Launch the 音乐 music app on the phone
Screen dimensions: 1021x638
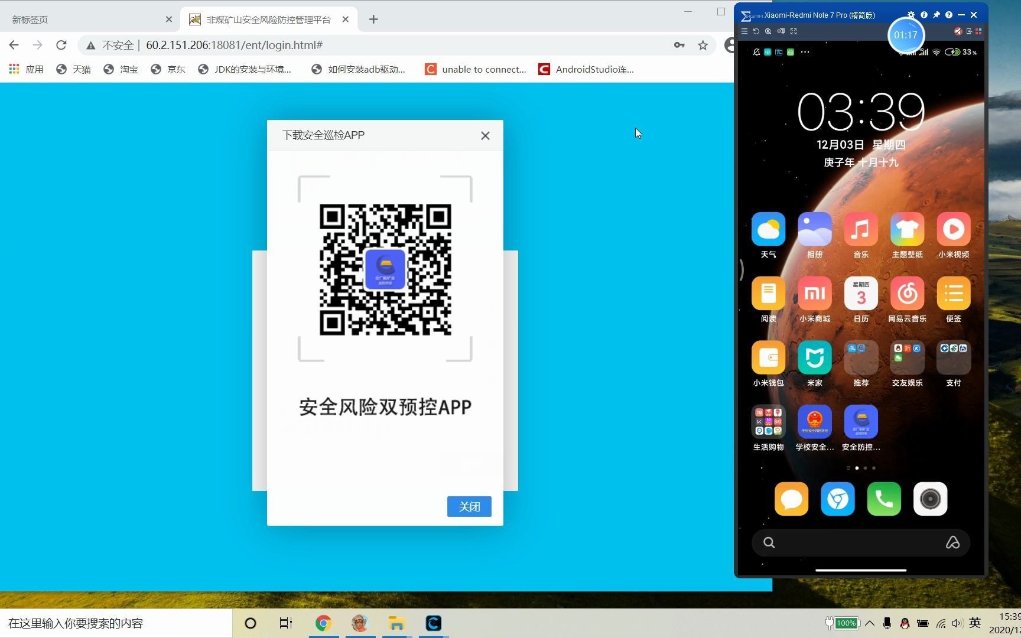(x=861, y=229)
